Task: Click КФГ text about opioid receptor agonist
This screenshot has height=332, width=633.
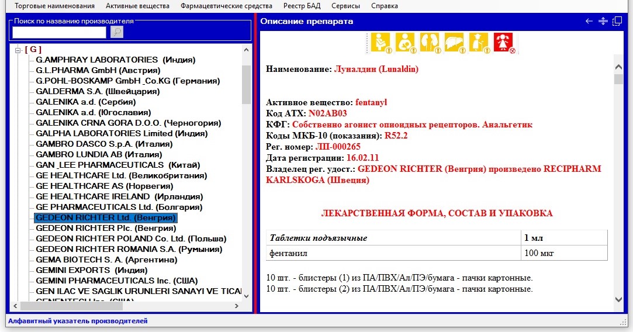Action: [412, 124]
